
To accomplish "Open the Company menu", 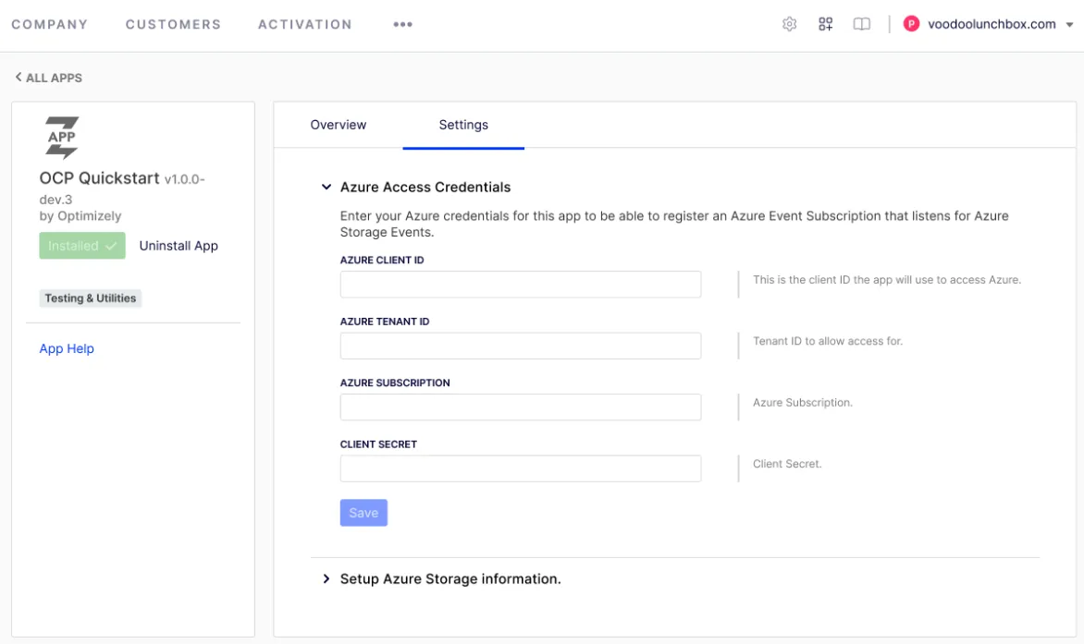I will click(50, 24).
